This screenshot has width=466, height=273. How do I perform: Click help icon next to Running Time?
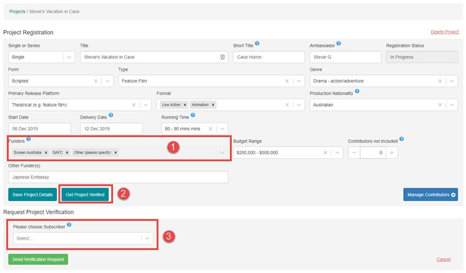pyautogui.click(x=193, y=115)
